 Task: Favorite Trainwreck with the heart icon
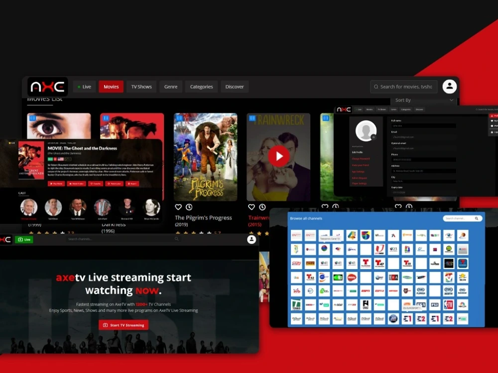251,207
